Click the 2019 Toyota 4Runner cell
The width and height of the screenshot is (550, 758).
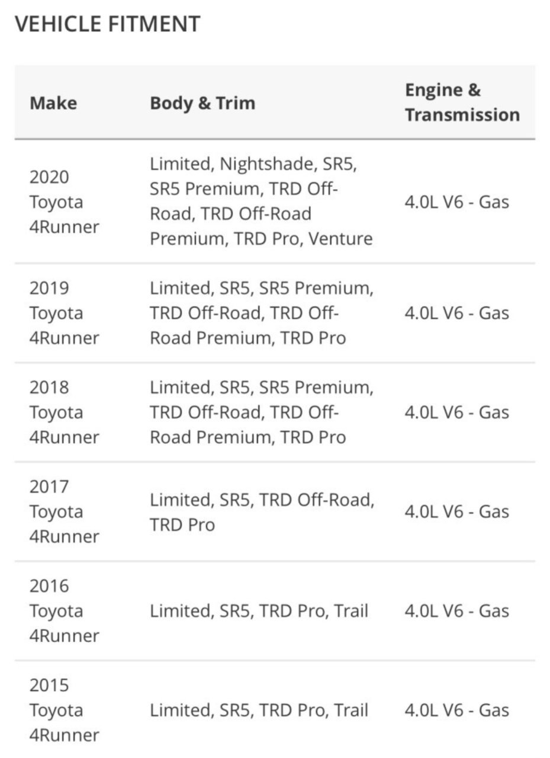[65, 313]
